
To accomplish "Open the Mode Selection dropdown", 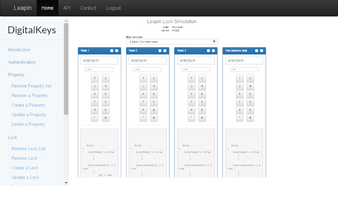I will coord(172,42).
